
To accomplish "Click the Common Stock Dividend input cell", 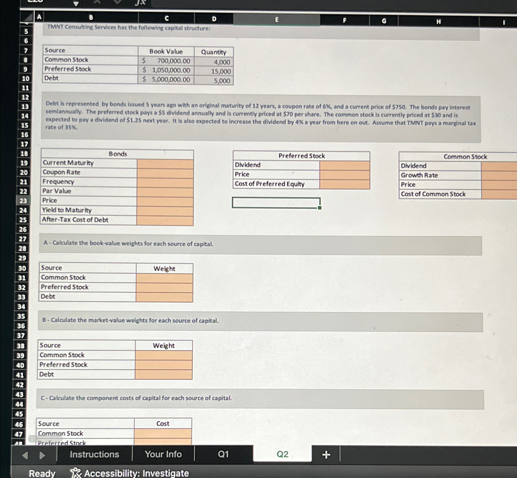I will (499, 166).
